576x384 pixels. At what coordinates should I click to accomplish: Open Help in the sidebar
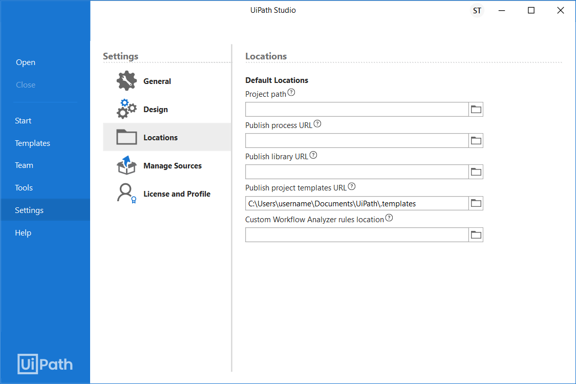tap(23, 232)
